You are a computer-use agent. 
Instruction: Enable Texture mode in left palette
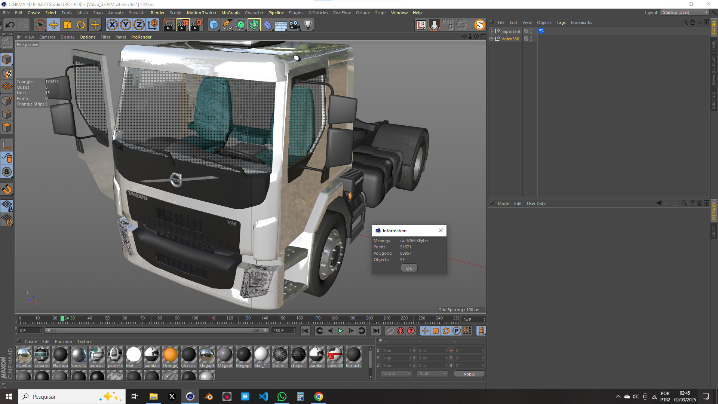pyautogui.click(x=7, y=73)
